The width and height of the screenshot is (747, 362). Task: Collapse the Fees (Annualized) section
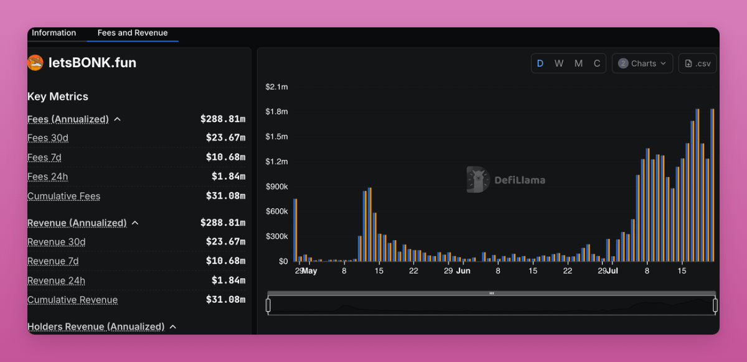pos(117,119)
